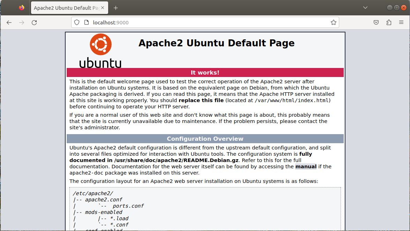Click the "Configuration Overview" section header

[205, 139]
